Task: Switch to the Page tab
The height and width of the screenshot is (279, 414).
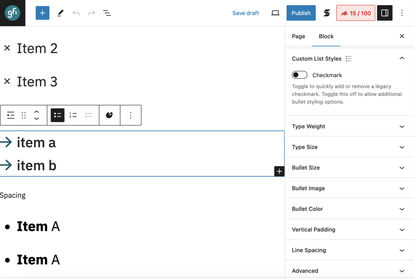Action: 298,36
